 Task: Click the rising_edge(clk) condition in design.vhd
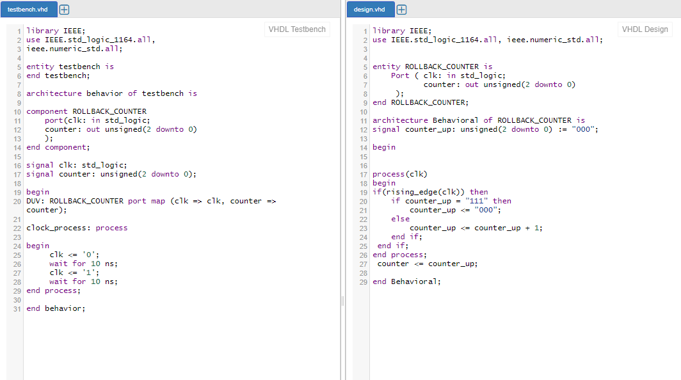tap(419, 191)
